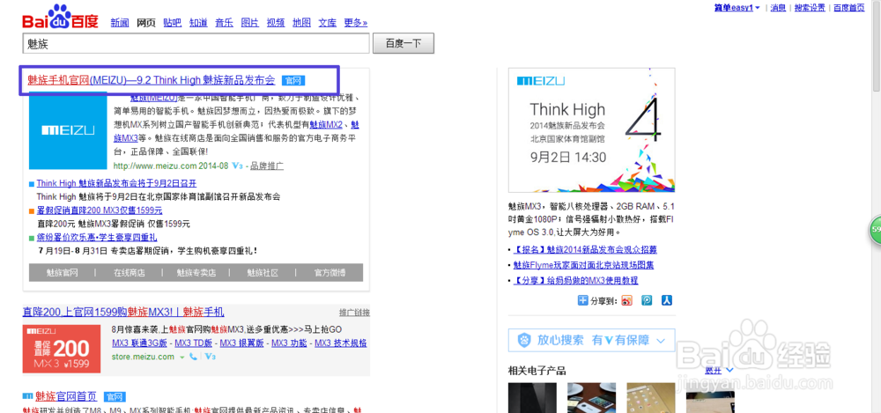The width and height of the screenshot is (881, 413).
Task: Click the third related product thumbnail
Action: (x=651, y=398)
